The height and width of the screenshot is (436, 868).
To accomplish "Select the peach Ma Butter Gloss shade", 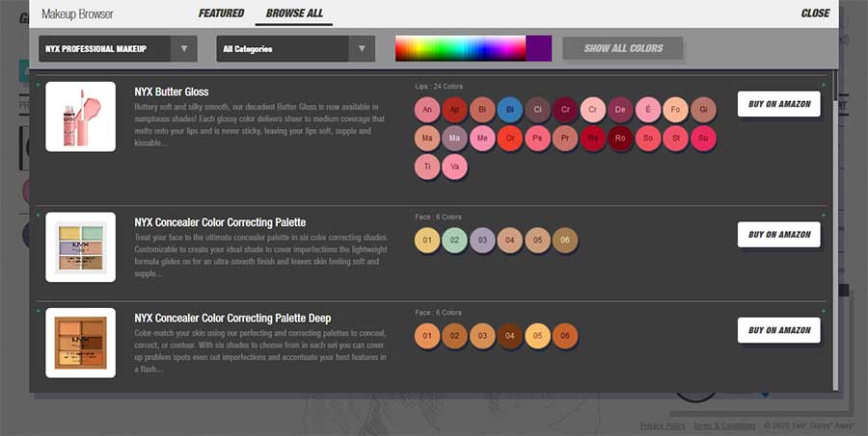I will (x=427, y=139).
